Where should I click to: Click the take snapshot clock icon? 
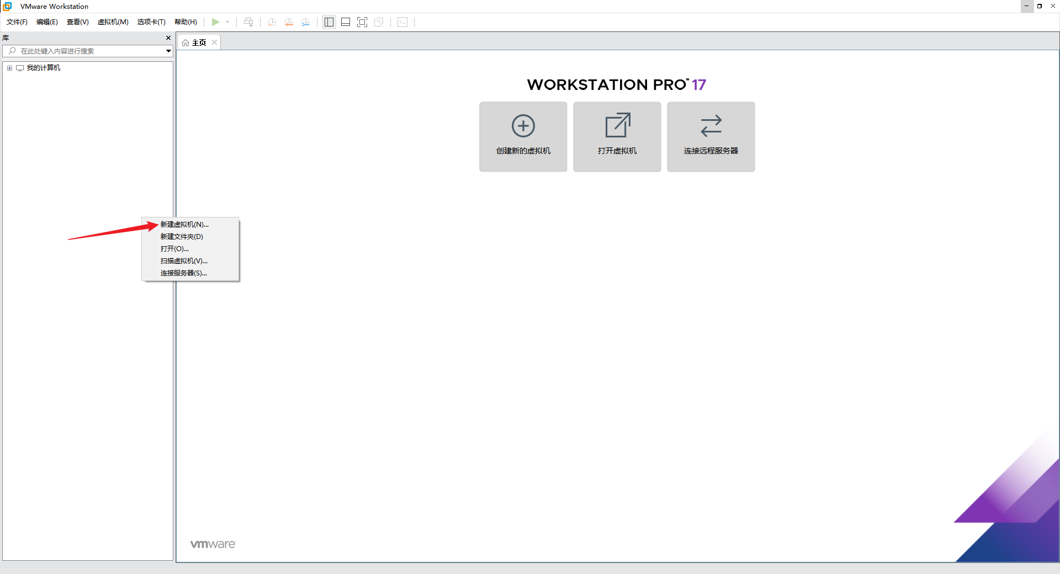(272, 22)
